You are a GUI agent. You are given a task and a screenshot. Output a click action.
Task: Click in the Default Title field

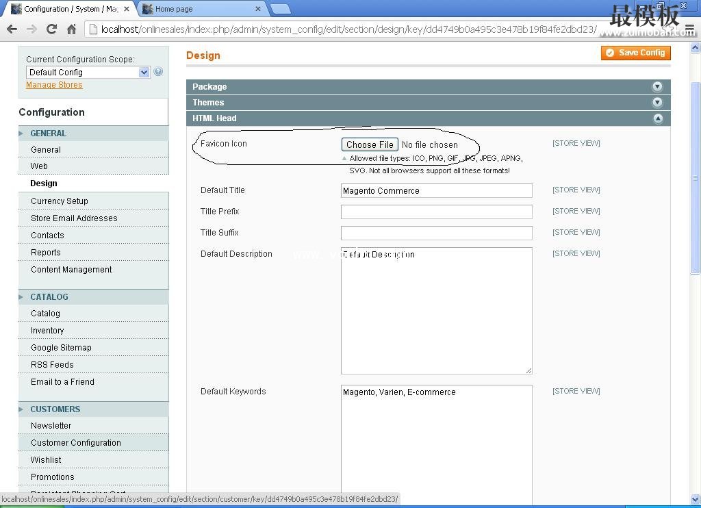tap(436, 190)
